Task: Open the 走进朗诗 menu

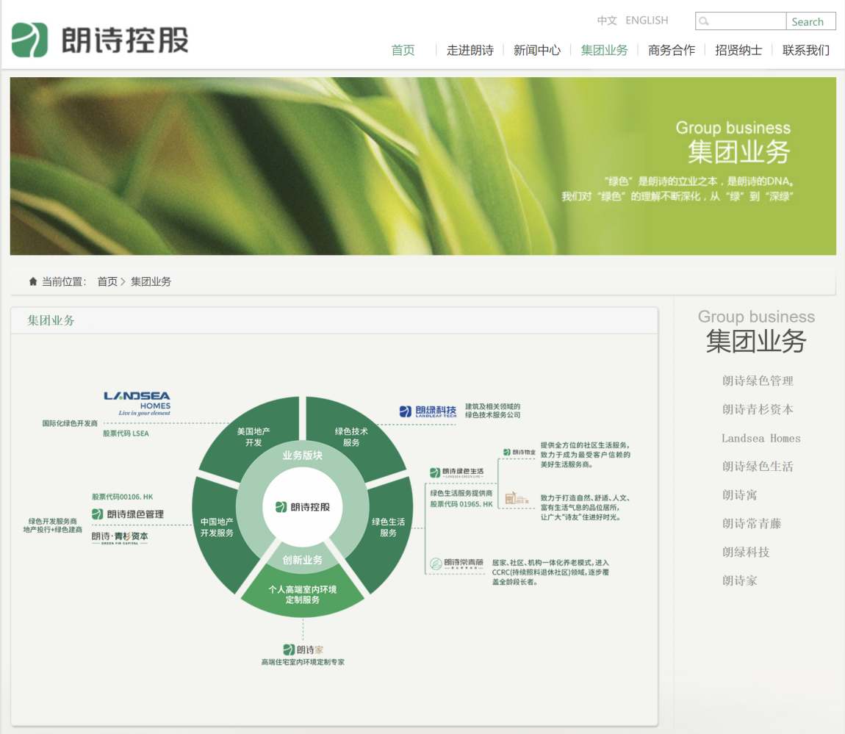Action: tap(470, 50)
